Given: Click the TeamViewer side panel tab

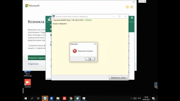Looking at the screenshot, I should (x=156, y=85).
